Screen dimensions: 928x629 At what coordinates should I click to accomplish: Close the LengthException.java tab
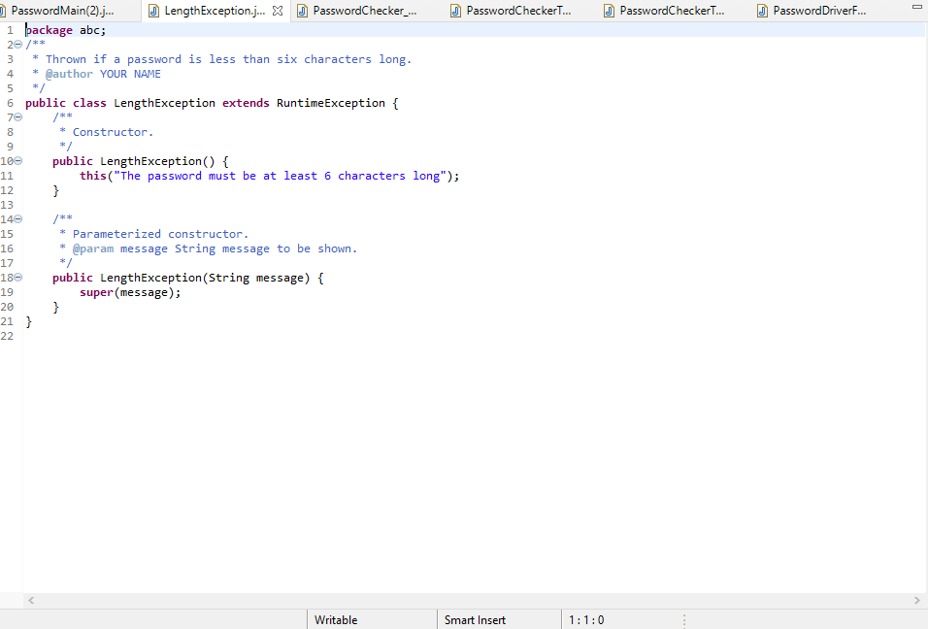coord(278,11)
